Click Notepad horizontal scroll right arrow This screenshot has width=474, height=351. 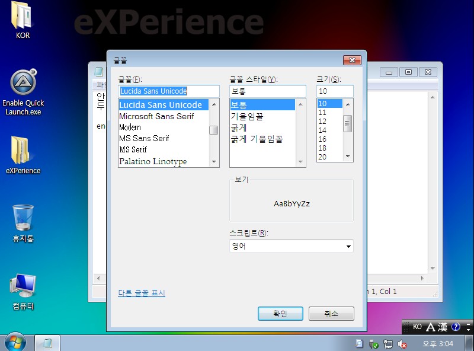[x=422, y=278]
